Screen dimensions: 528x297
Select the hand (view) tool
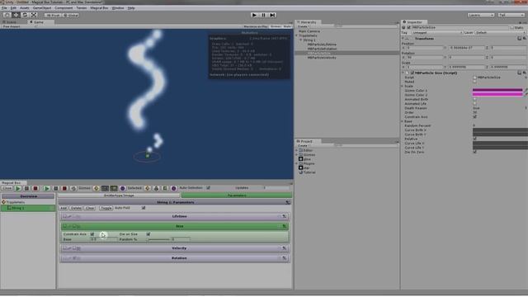7,15
